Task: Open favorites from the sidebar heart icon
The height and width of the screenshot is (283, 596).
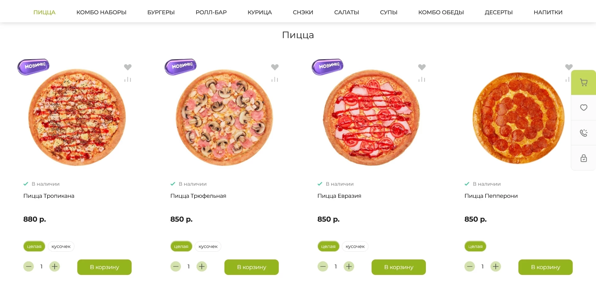Action: (584, 108)
